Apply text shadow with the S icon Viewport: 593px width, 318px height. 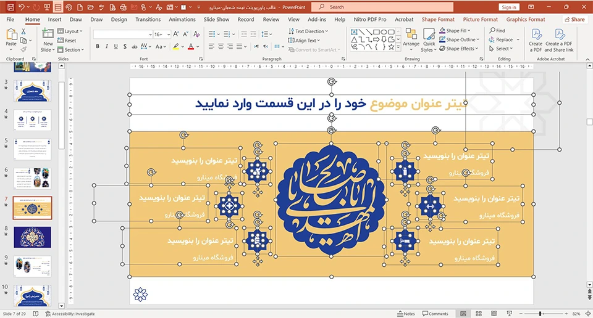(x=125, y=46)
